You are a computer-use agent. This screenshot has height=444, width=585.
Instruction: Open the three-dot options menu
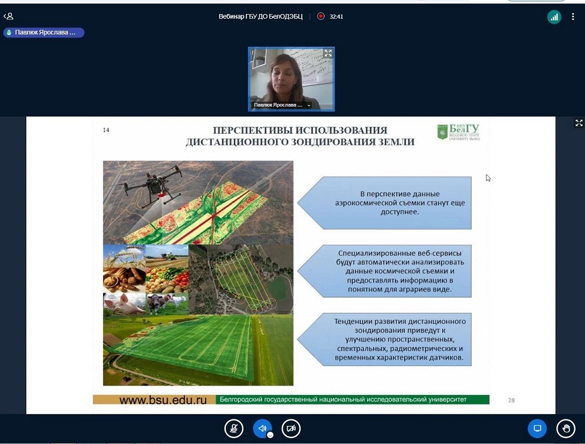(573, 17)
